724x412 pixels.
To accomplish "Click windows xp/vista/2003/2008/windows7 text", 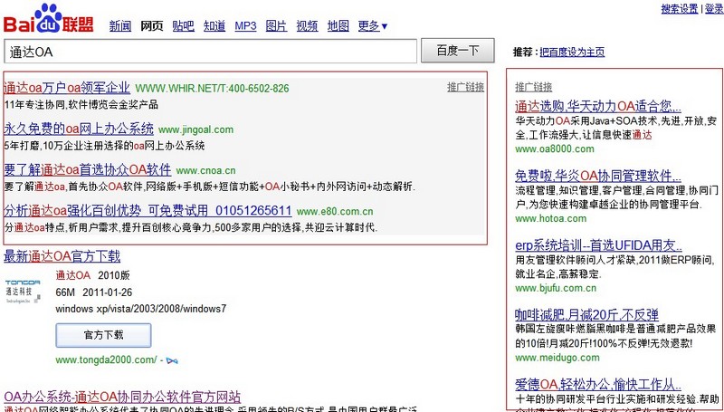I will pyautogui.click(x=141, y=309).
